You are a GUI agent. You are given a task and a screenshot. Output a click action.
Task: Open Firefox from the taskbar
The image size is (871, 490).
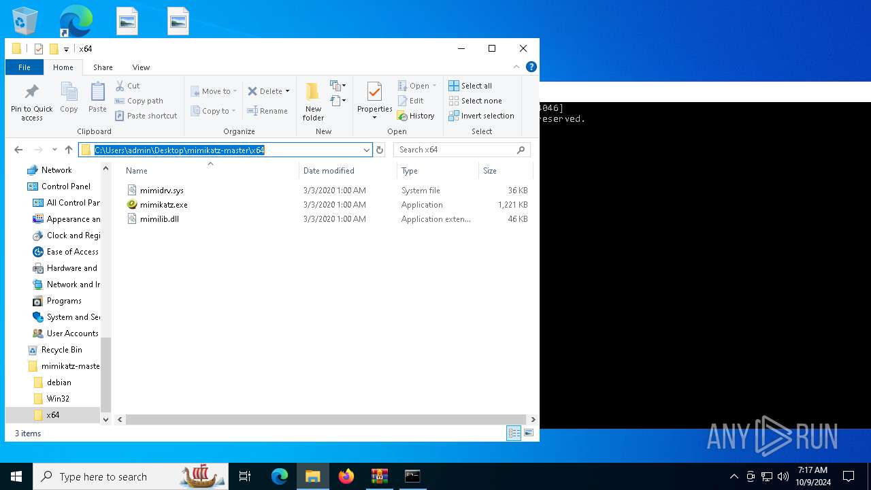coord(346,476)
